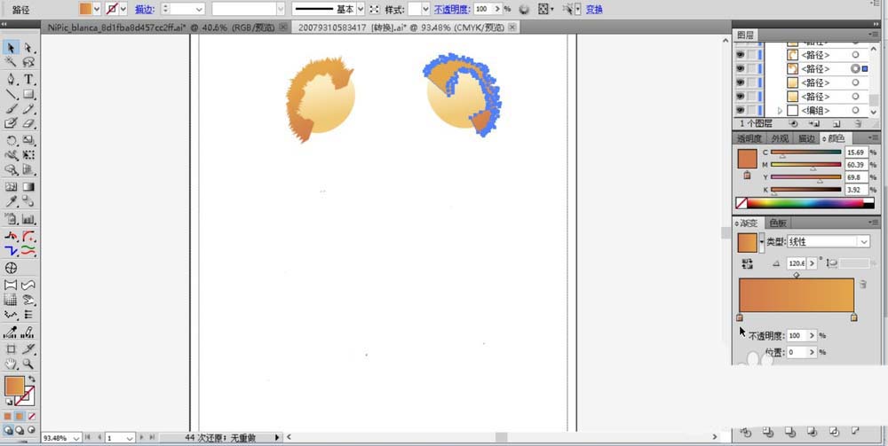Pick the Line Segment tool

[11, 94]
